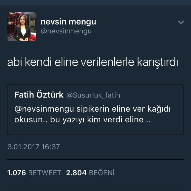This screenshot has width=191, height=191.
Task: Tap the date '3.01.2017' below the quote
Action: pyautogui.click(x=23, y=147)
